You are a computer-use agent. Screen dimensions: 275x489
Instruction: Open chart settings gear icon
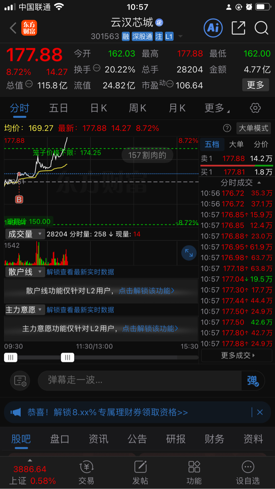click(255, 108)
